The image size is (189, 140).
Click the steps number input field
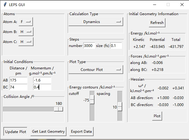(89, 46)
